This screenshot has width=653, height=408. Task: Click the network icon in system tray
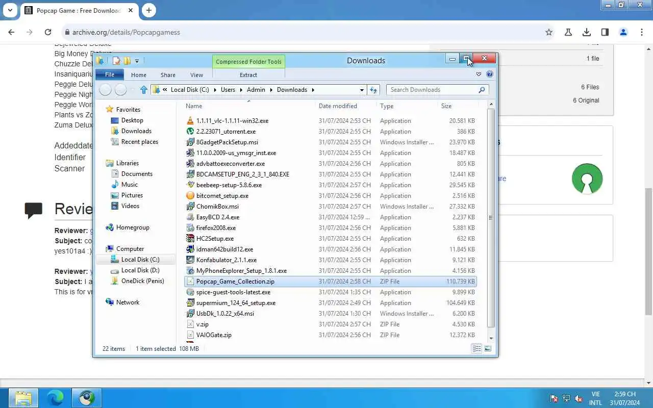coord(566,398)
